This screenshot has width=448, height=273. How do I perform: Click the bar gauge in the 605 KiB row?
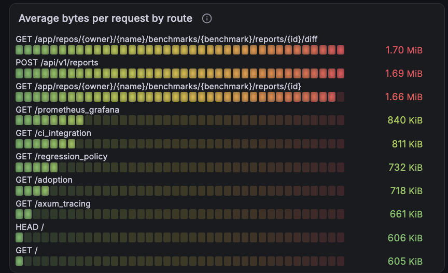tap(180, 261)
